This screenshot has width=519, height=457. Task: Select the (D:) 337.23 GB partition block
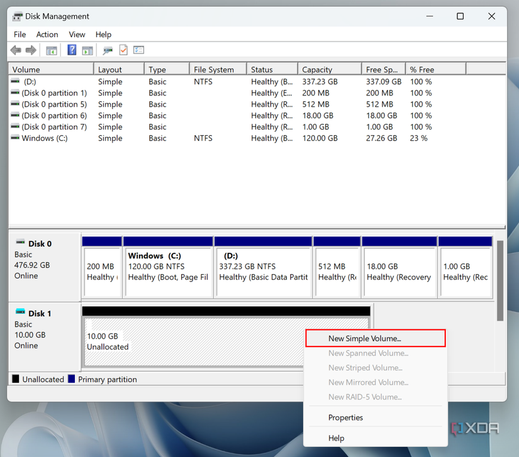click(263, 268)
